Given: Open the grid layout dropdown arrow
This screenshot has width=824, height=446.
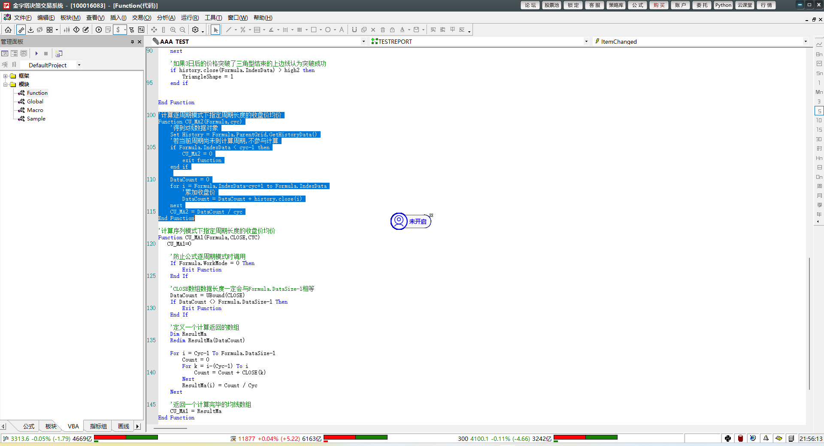Looking at the screenshot, I should pyautogui.click(x=57, y=30).
